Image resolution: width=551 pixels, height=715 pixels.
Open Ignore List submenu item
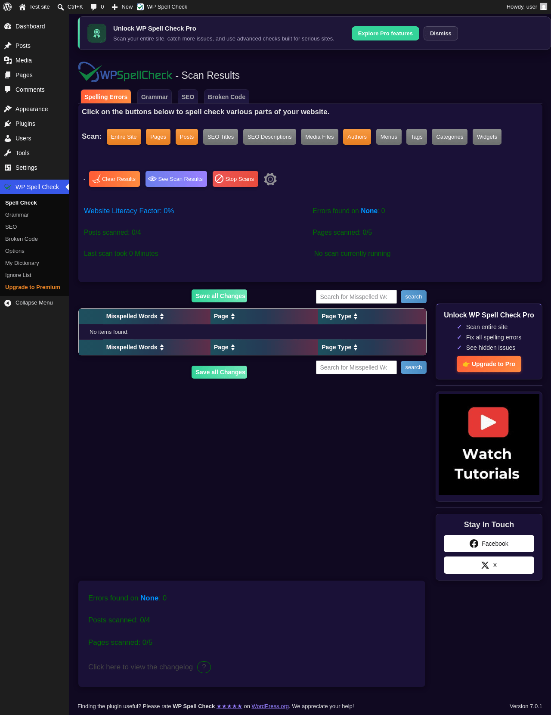tap(18, 275)
